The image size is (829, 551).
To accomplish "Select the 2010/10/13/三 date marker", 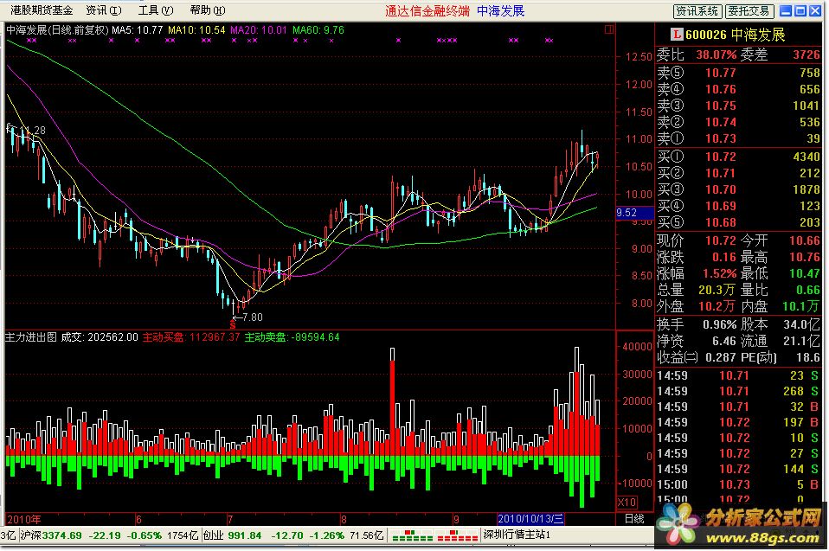I will (x=530, y=519).
